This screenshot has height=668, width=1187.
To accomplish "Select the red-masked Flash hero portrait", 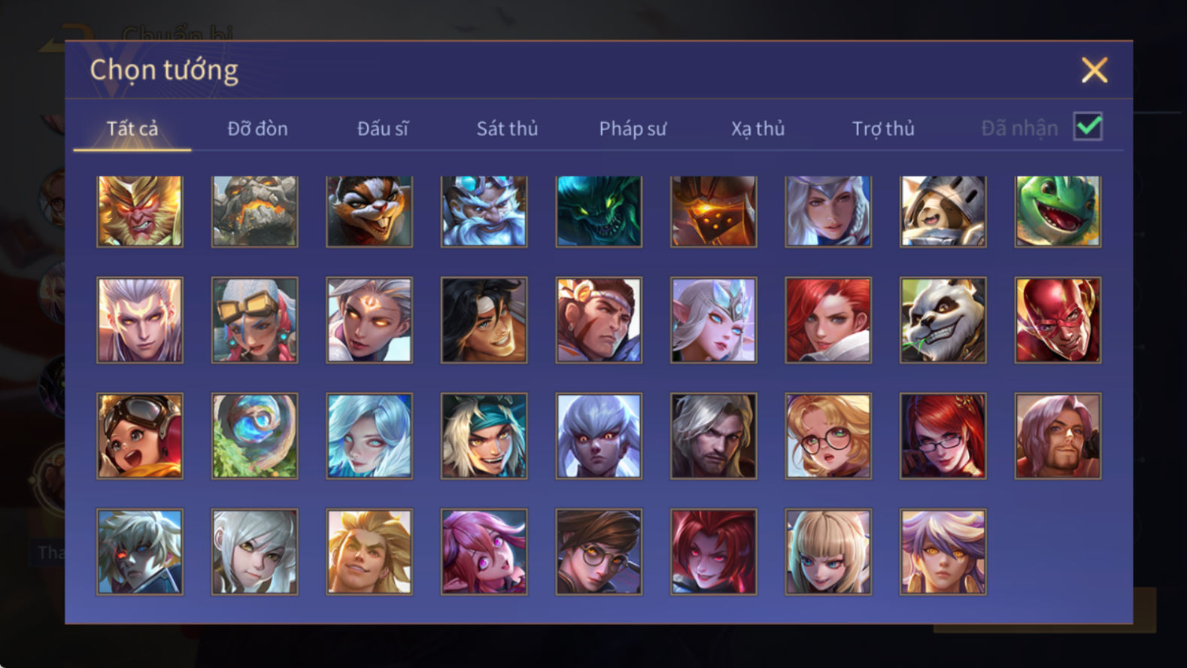I will pyautogui.click(x=1058, y=320).
